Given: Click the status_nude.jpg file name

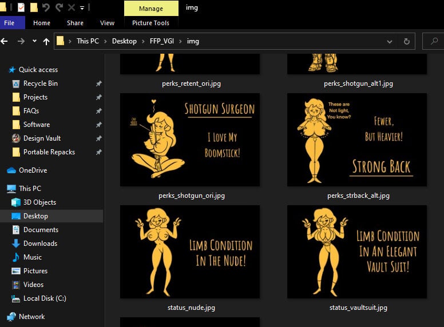Looking at the screenshot, I should (191, 308).
